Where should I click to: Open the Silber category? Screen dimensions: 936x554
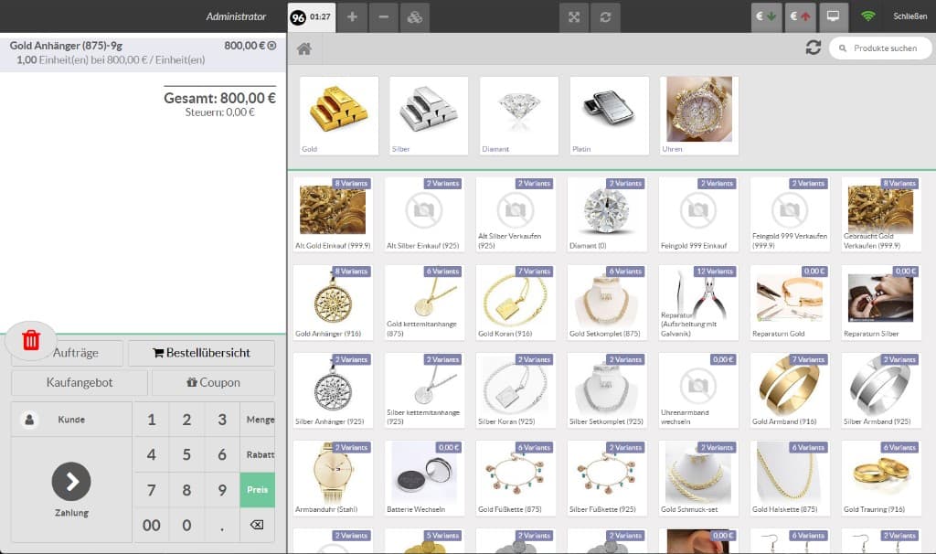(x=429, y=116)
